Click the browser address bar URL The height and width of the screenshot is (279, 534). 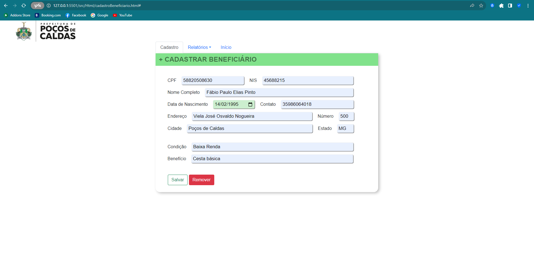97,6
